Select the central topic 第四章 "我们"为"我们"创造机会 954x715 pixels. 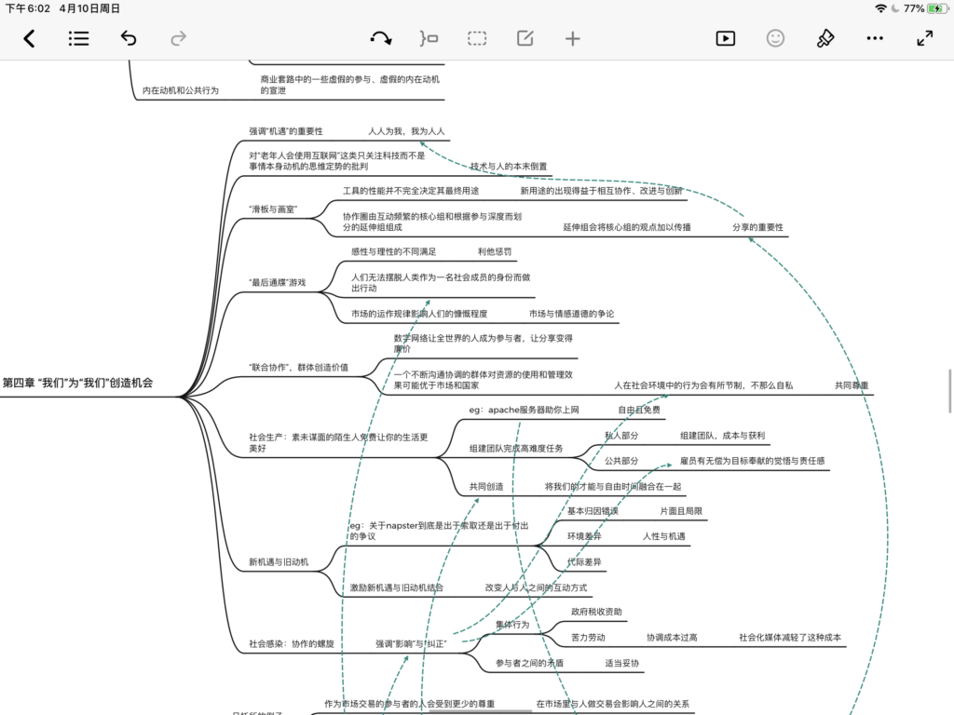(x=78, y=383)
